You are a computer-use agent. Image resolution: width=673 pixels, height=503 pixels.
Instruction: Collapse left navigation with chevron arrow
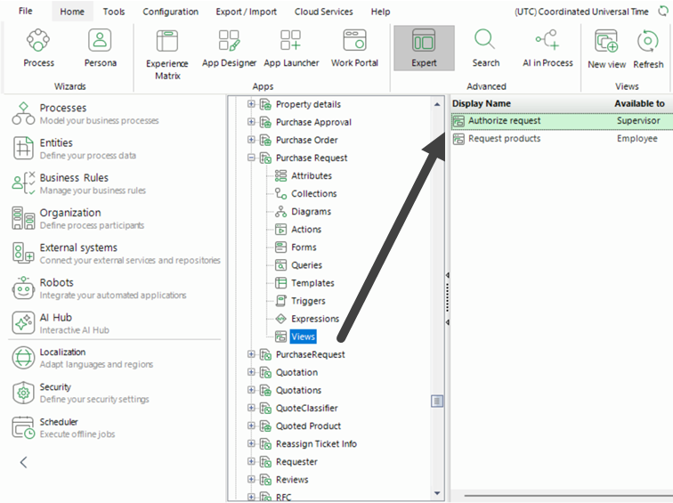24,462
